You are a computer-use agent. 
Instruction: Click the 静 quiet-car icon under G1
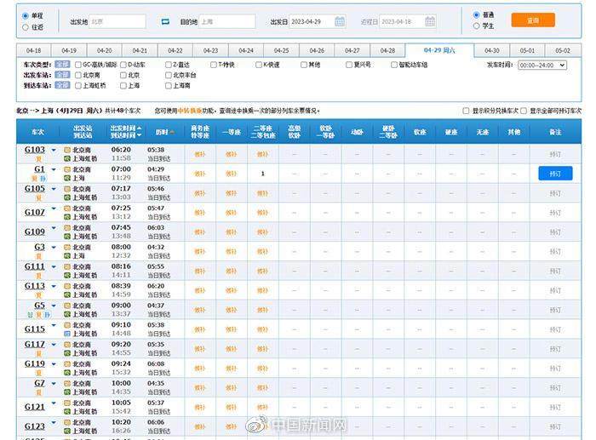pyautogui.click(x=44, y=179)
